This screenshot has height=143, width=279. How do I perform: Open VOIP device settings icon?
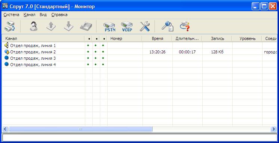click(x=127, y=27)
